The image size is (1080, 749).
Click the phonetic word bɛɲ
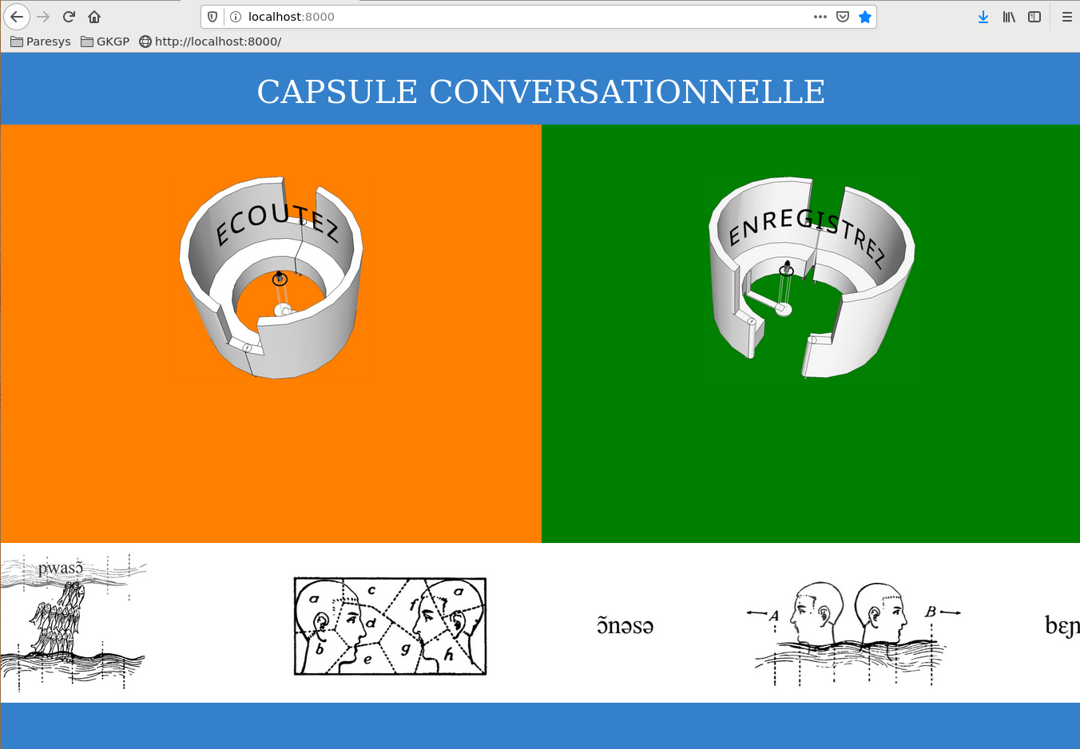1062,625
